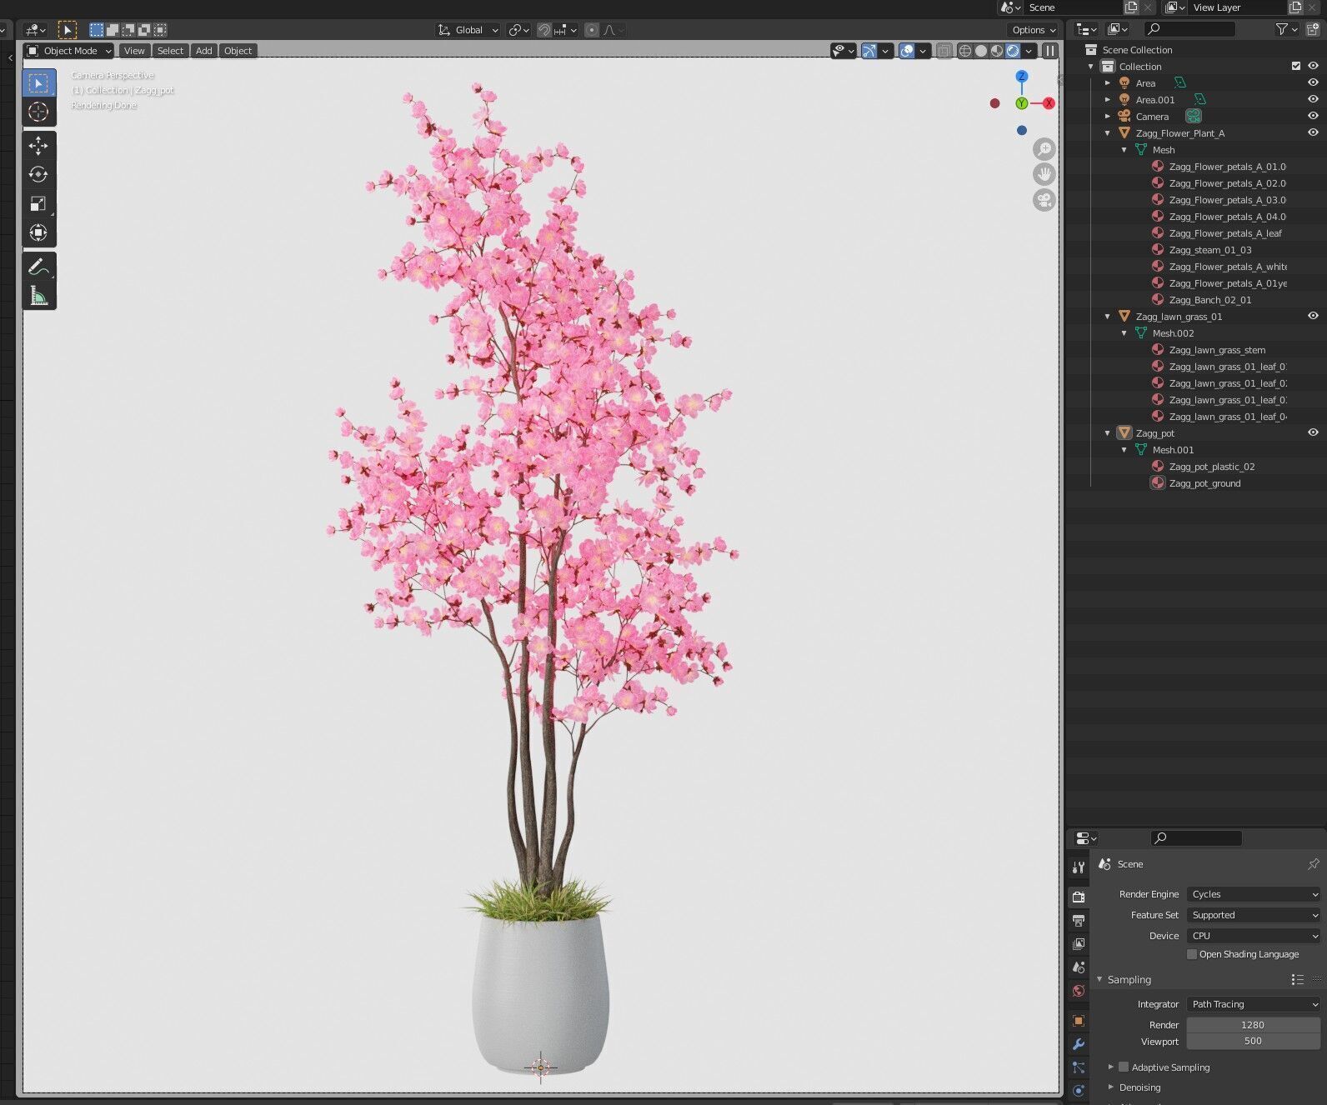
Task: Toggle the viewport gizmos display button
Action: pyautogui.click(x=869, y=51)
